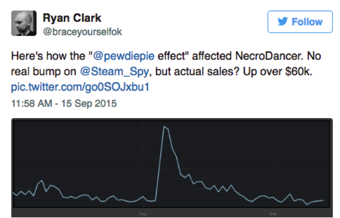Click the right end of the chart line

click(x=324, y=200)
